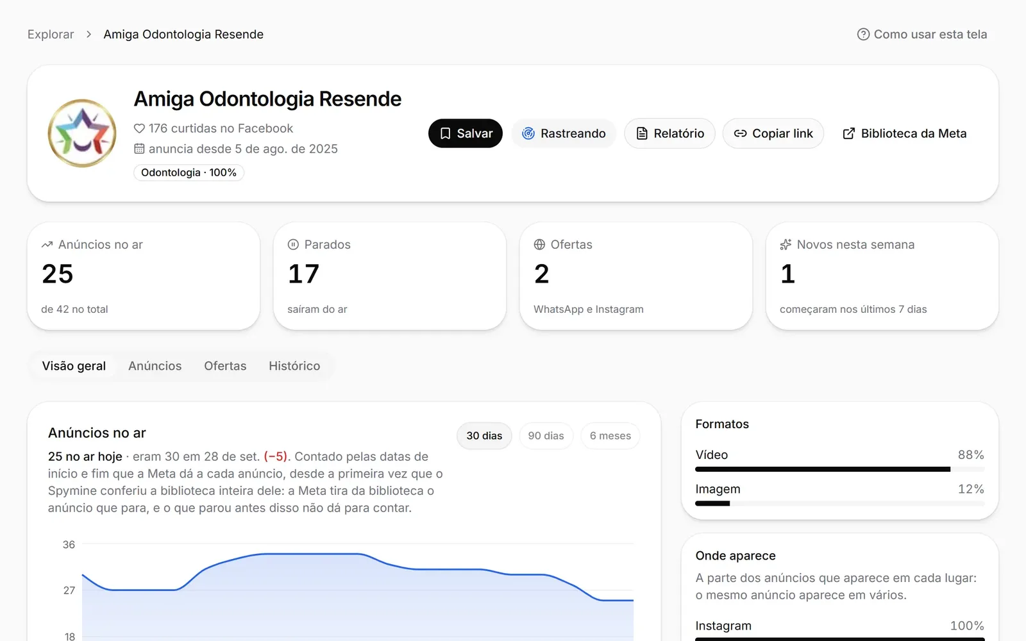Click the Amiga Odontologia Resende breadcrumb
The height and width of the screenshot is (641, 1026).
[x=183, y=35]
